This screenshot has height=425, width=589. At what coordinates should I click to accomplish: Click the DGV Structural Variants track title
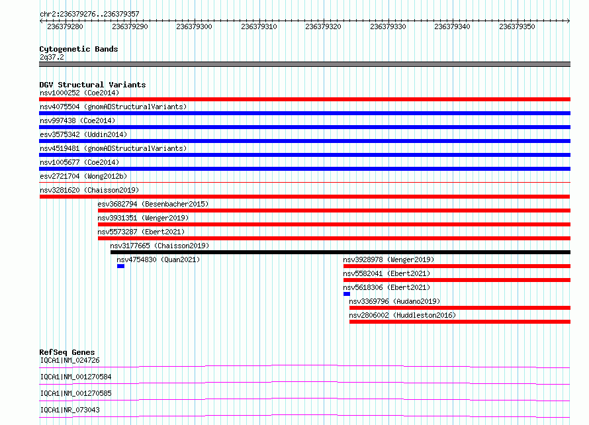[x=93, y=85]
